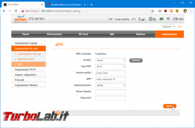195x128 pixels.
Task: Open the Home menu tab
Action: click(x=25, y=34)
